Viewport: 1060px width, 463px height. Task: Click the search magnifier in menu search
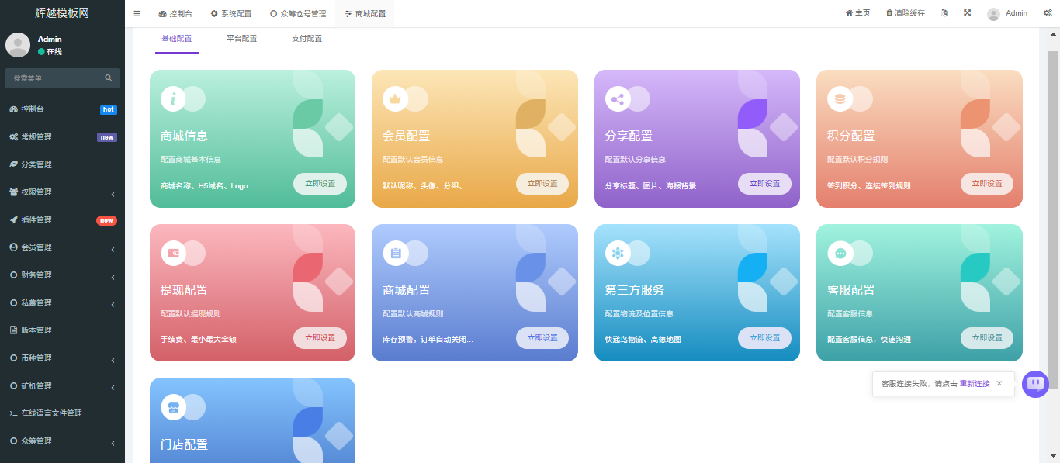tap(109, 78)
